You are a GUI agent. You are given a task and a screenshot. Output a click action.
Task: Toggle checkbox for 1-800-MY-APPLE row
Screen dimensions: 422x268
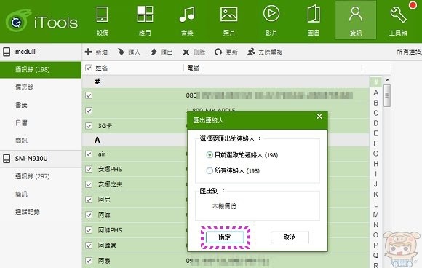(x=89, y=111)
